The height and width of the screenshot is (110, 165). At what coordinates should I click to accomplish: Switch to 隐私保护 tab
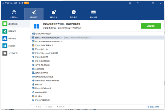(73, 14)
